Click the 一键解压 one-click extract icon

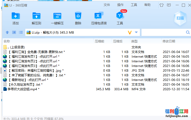click(x=57, y=16)
